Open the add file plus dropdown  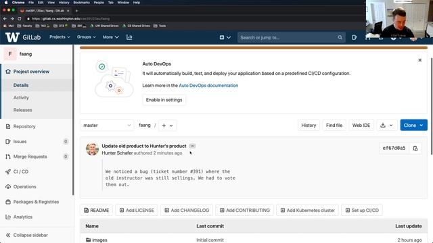point(167,126)
